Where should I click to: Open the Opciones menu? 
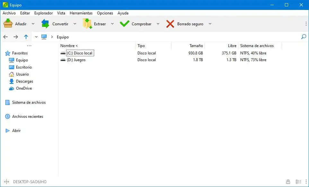click(x=105, y=13)
